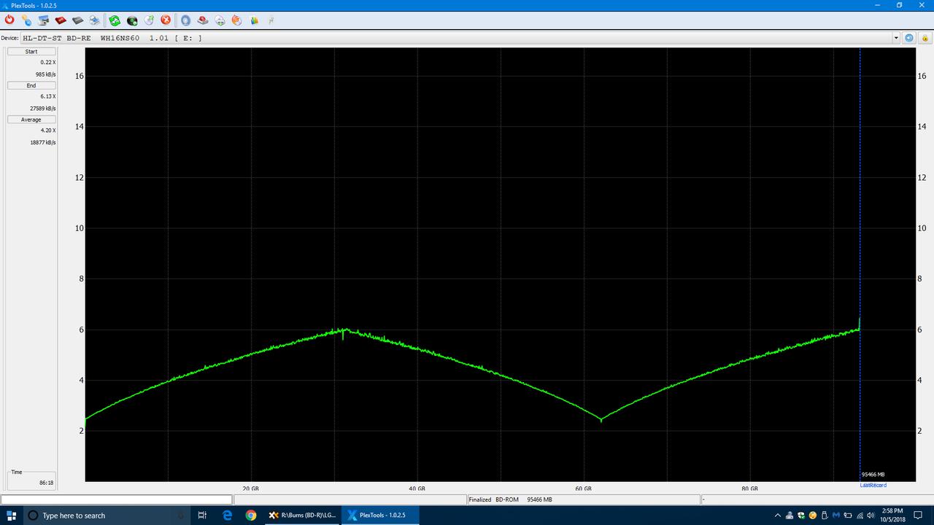Open the Device drive selection dropdown

coord(896,38)
